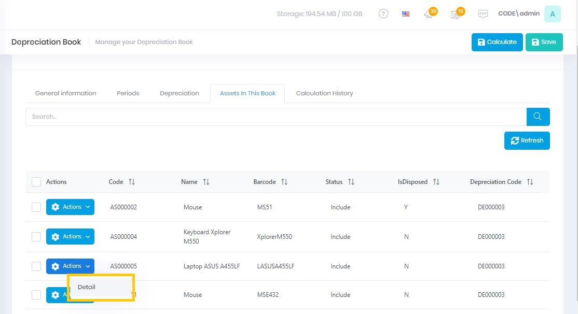Expand Actions dropdown for AS000004
The height and width of the screenshot is (314, 578).
coord(70,237)
